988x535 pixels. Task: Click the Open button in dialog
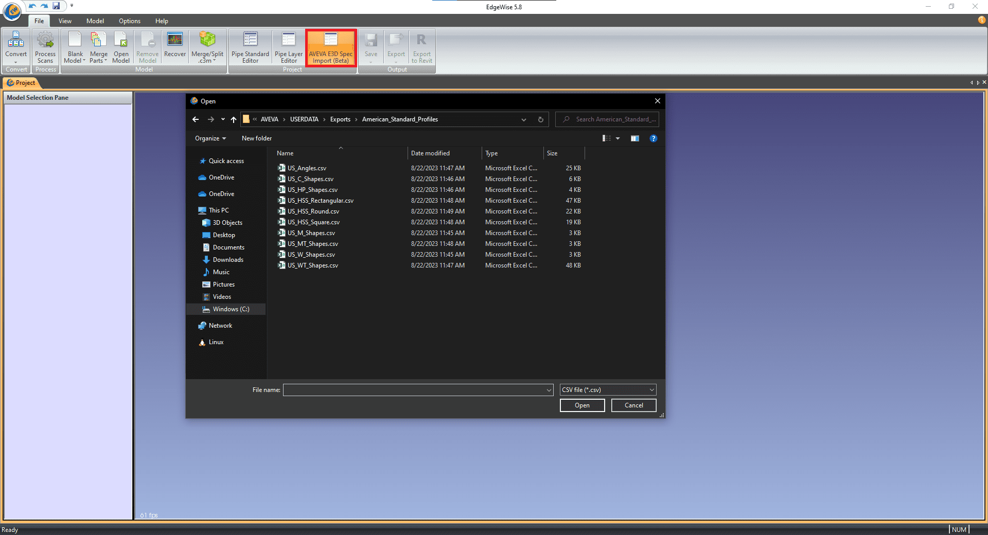point(582,405)
